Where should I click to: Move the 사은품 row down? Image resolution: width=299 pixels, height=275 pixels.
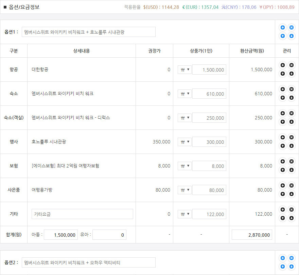pyautogui.click(x=292, y=194)
